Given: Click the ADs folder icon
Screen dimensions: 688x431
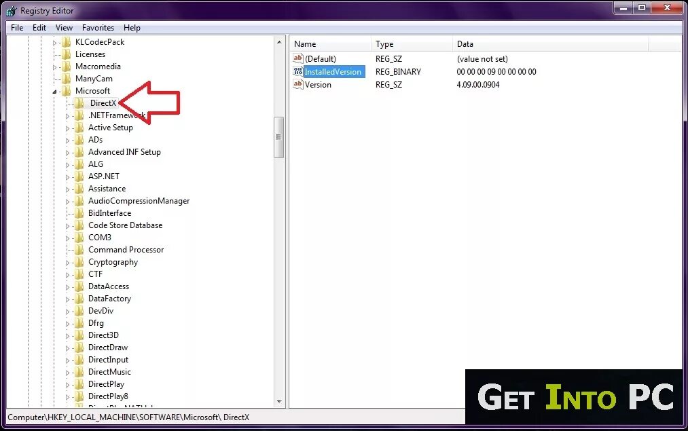Looking at the screenshot, I should (x=79, y=140).
